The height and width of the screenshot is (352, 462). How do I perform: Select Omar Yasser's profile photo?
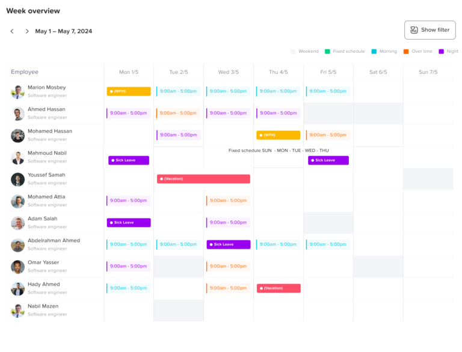click(x=18, y=267)
